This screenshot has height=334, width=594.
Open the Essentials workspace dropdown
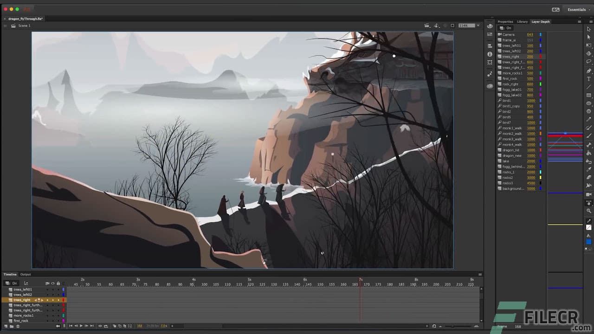click(578, 9)
